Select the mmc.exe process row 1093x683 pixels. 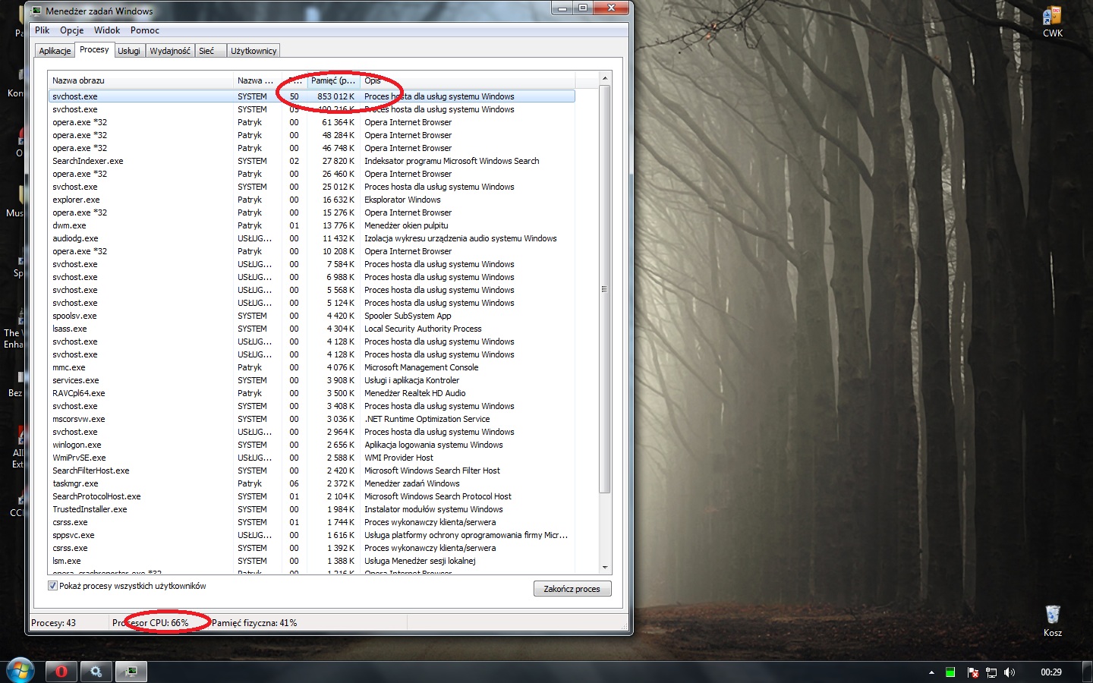(x=311, y=367)
